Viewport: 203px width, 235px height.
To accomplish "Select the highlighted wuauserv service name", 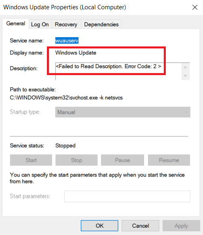I will tap(67, 40).
